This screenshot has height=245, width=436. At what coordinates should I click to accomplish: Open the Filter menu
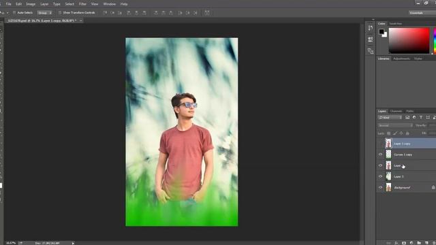point(82,4)
